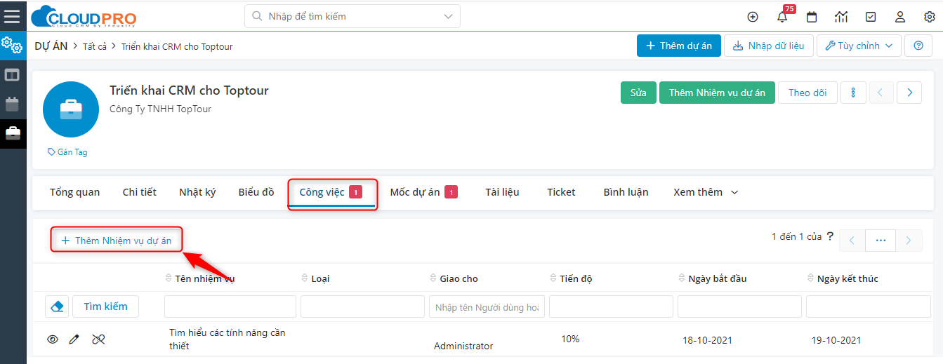The height and width of the screenshot is (364, 943).
Task: Expand the Xem thêm tab menu
Action: click(706, 192)
